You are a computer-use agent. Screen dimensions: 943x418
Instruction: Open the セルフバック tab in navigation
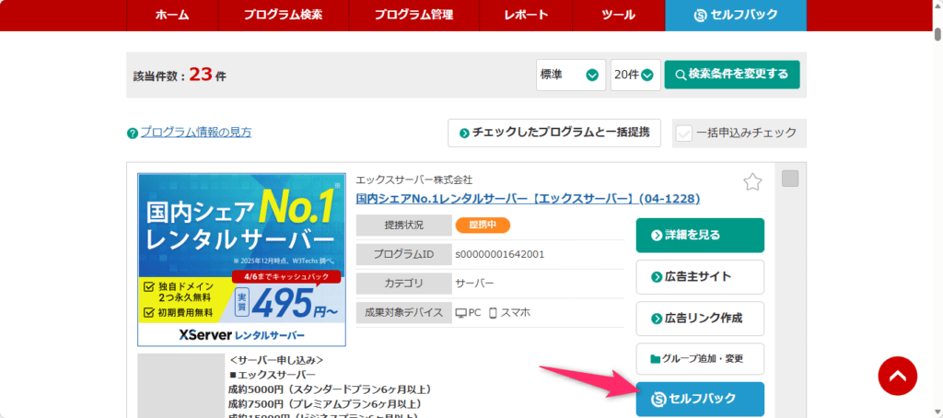point(735,15)
